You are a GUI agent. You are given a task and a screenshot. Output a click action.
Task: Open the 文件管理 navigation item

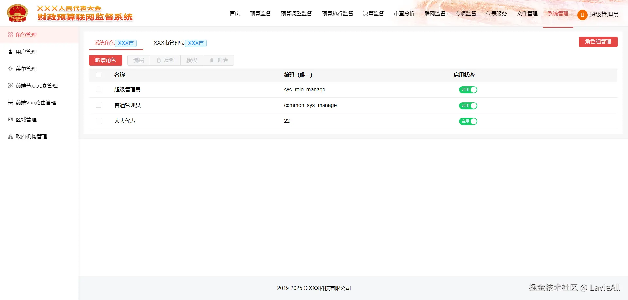point(527,14)
